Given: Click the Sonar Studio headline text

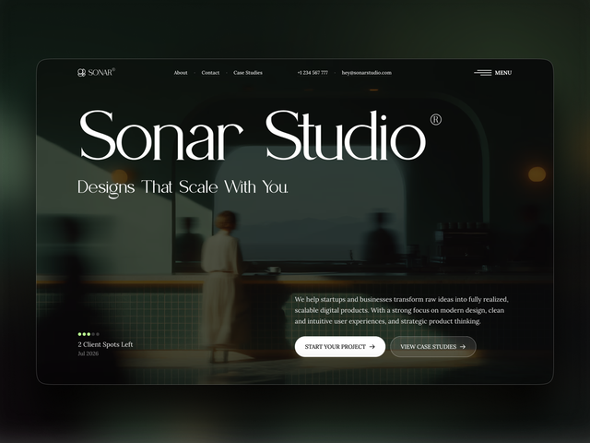Looking at the screenshot, I should [253, 135].
